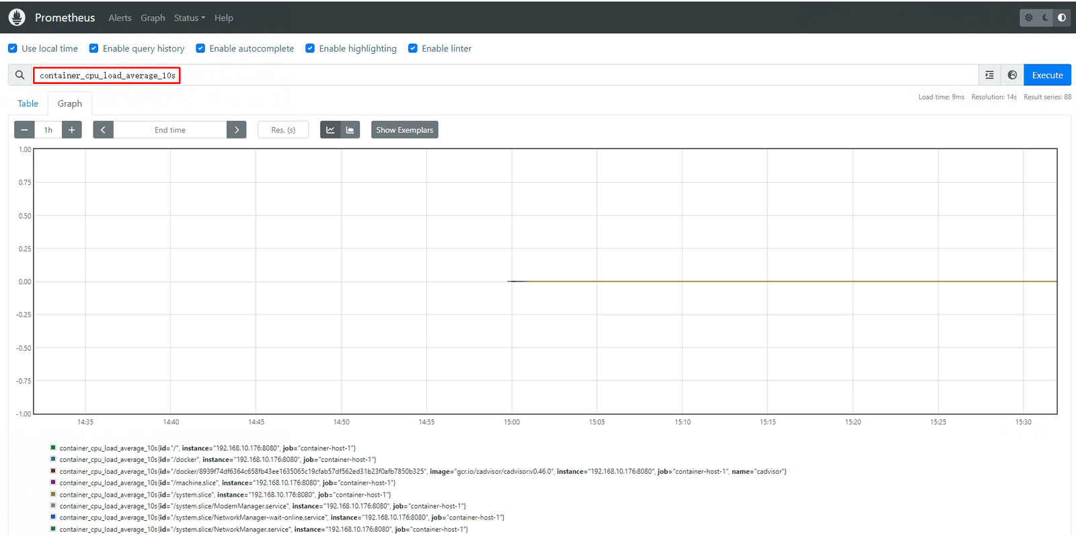1076x535 pixels.
Task: Click the 1h time range field
Action: [x=48, y=130]
